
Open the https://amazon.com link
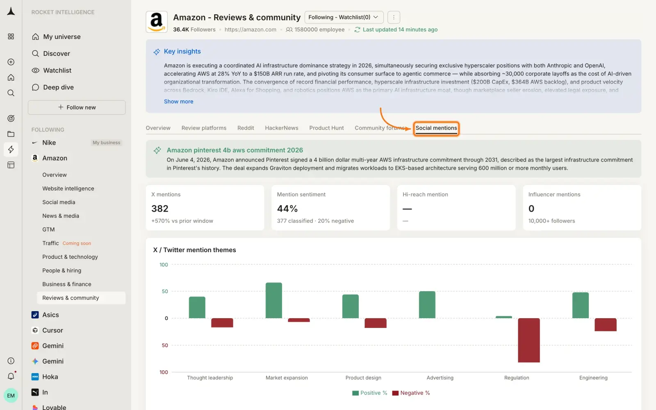pyautogui.click(x=251, y=30)
